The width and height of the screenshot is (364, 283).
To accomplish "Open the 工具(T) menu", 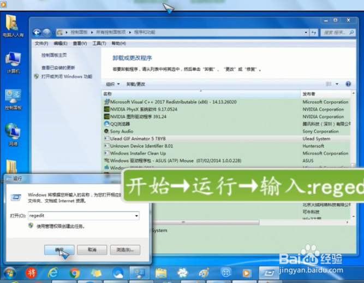I will pos(99,44).
